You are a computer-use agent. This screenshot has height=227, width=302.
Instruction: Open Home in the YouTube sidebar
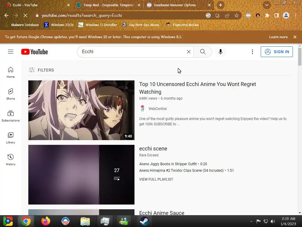[11, 72]
